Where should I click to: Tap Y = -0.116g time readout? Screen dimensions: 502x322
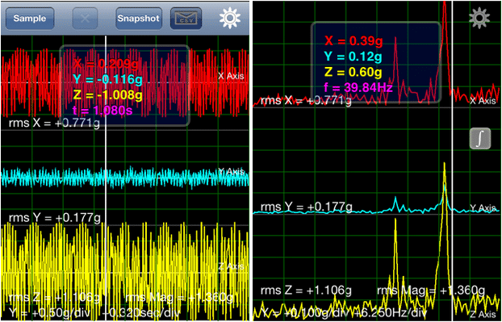(107, 79)
